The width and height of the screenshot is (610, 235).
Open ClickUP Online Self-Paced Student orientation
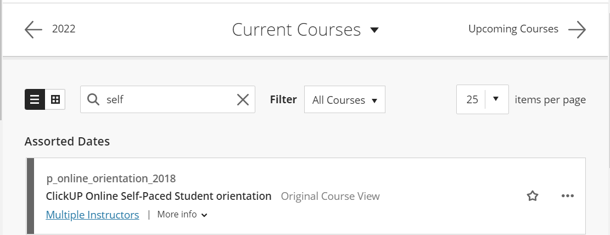pos(159,196)
